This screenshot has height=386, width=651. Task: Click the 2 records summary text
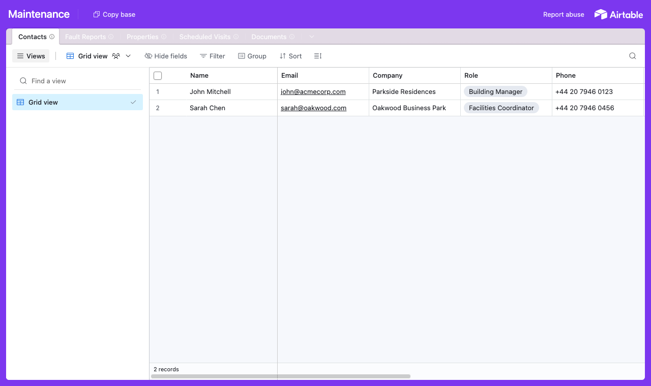(166, 369)
